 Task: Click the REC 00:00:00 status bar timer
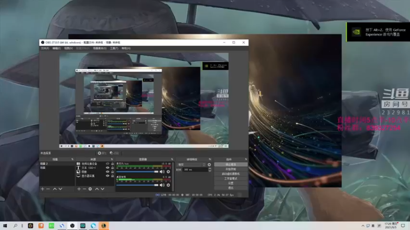[192, 195]
